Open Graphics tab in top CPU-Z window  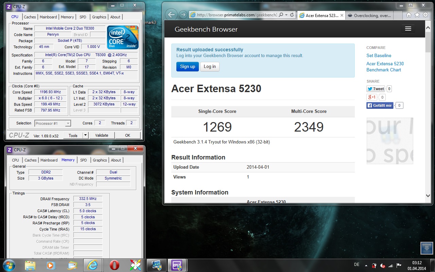(x=99, y=17)
